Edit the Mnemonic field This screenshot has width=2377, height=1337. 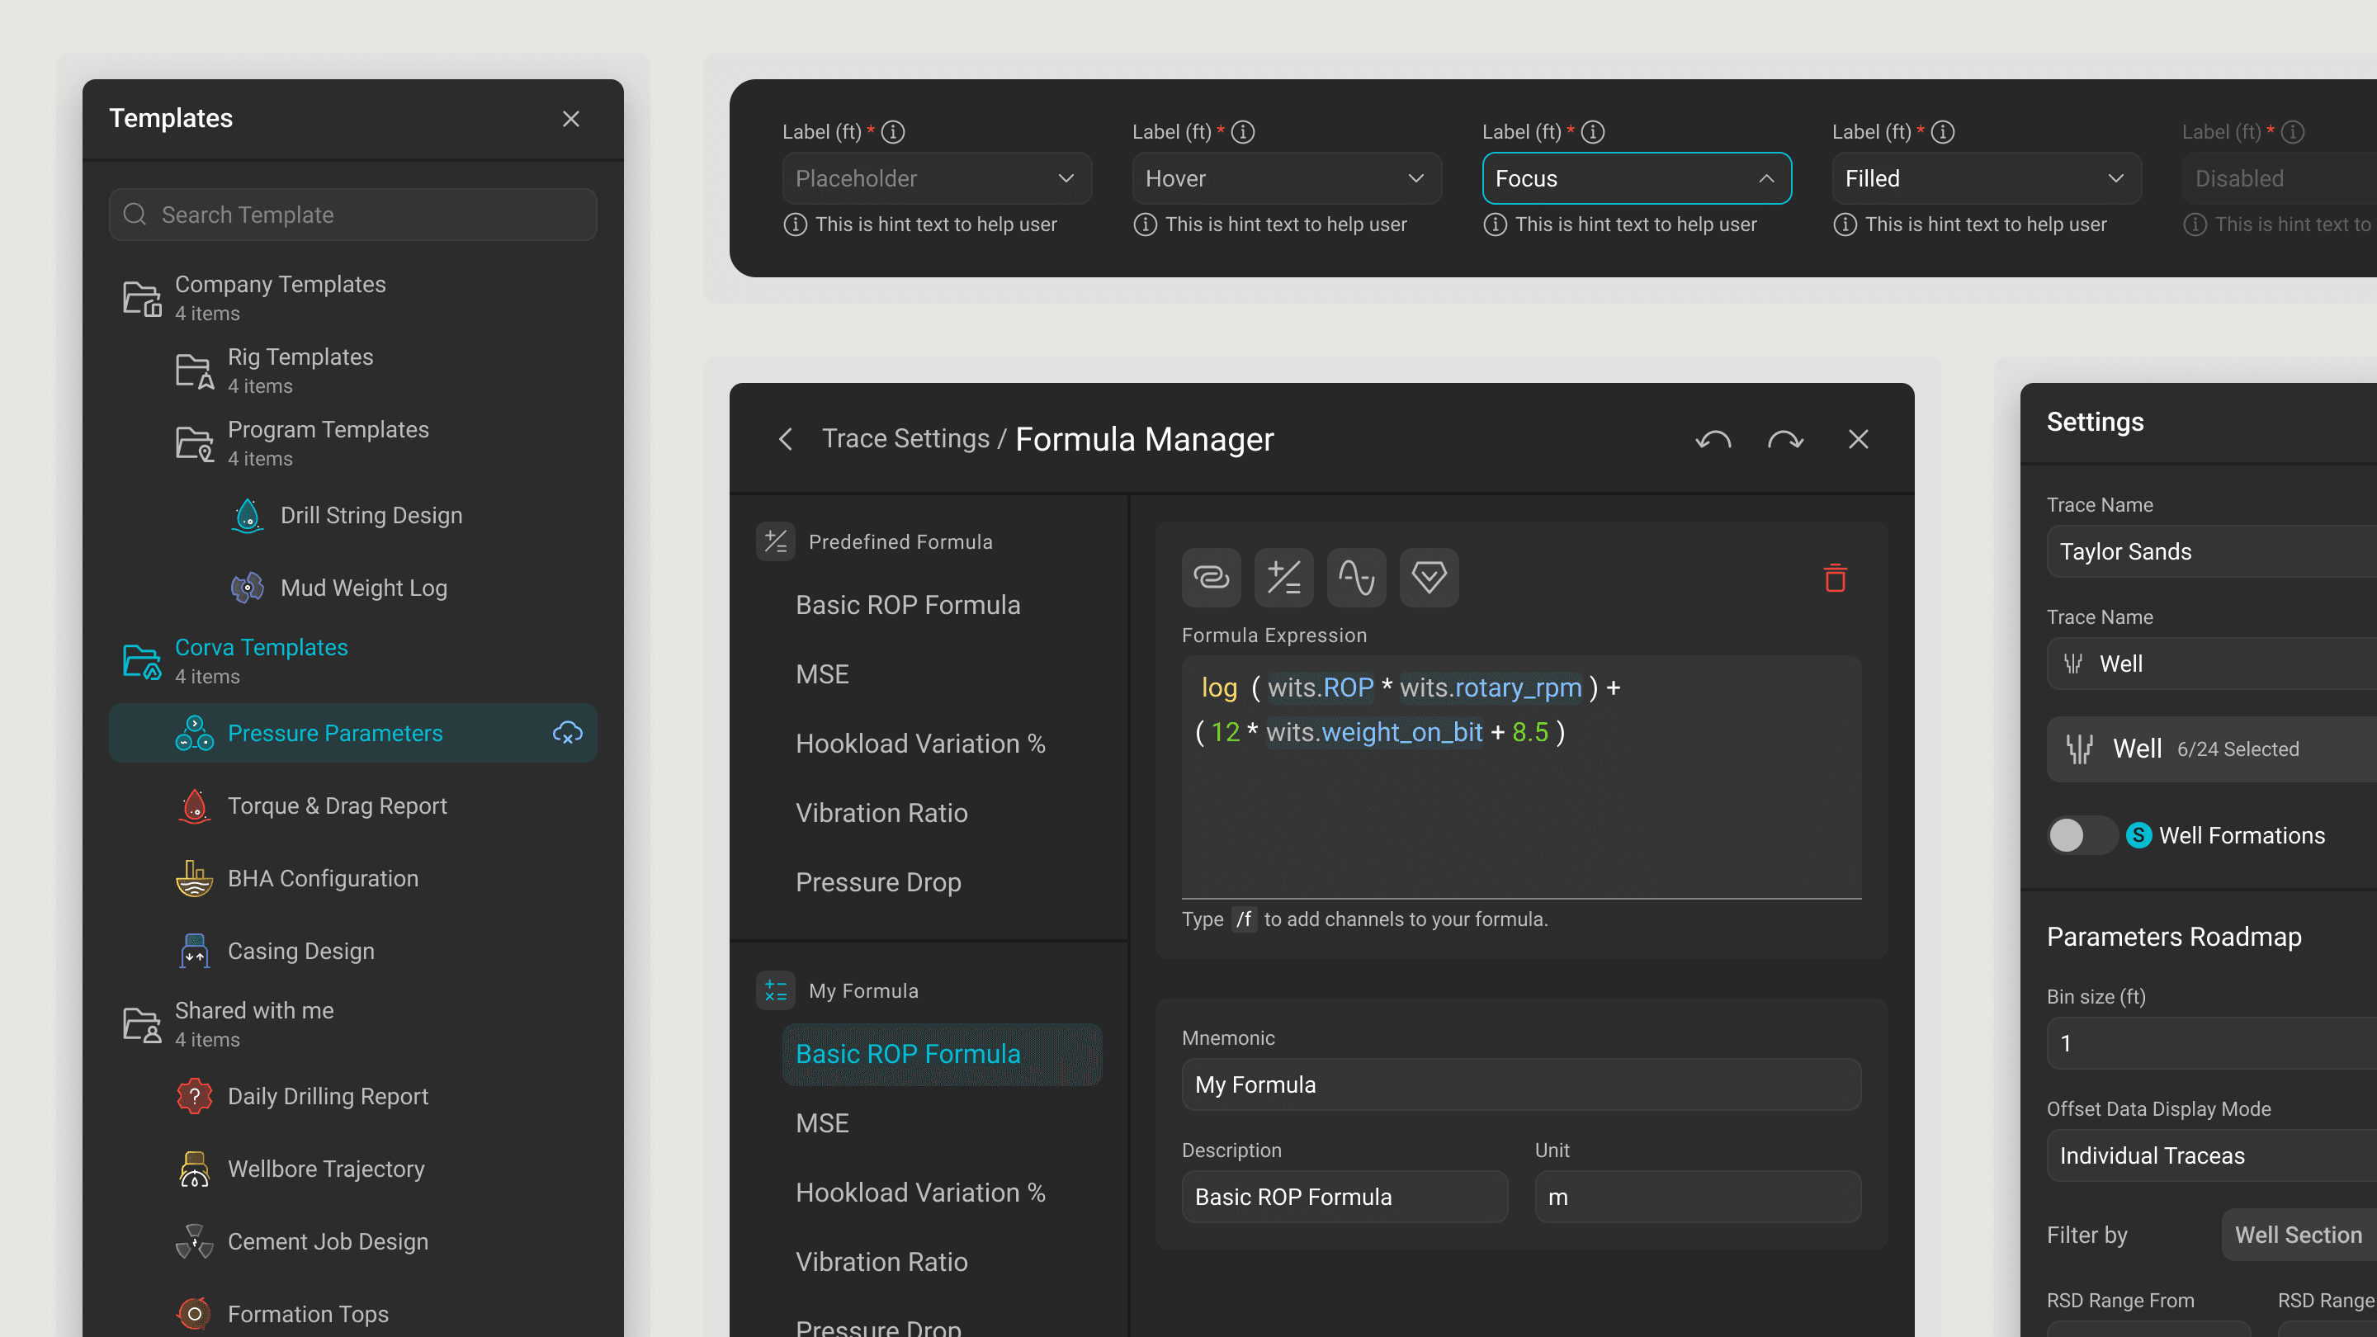pos(1522,1084)
